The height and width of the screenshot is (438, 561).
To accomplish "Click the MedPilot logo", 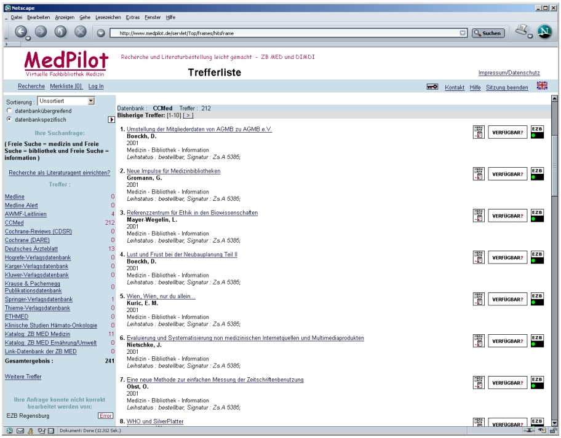I will pyautogui.click(x=66, y=64).
